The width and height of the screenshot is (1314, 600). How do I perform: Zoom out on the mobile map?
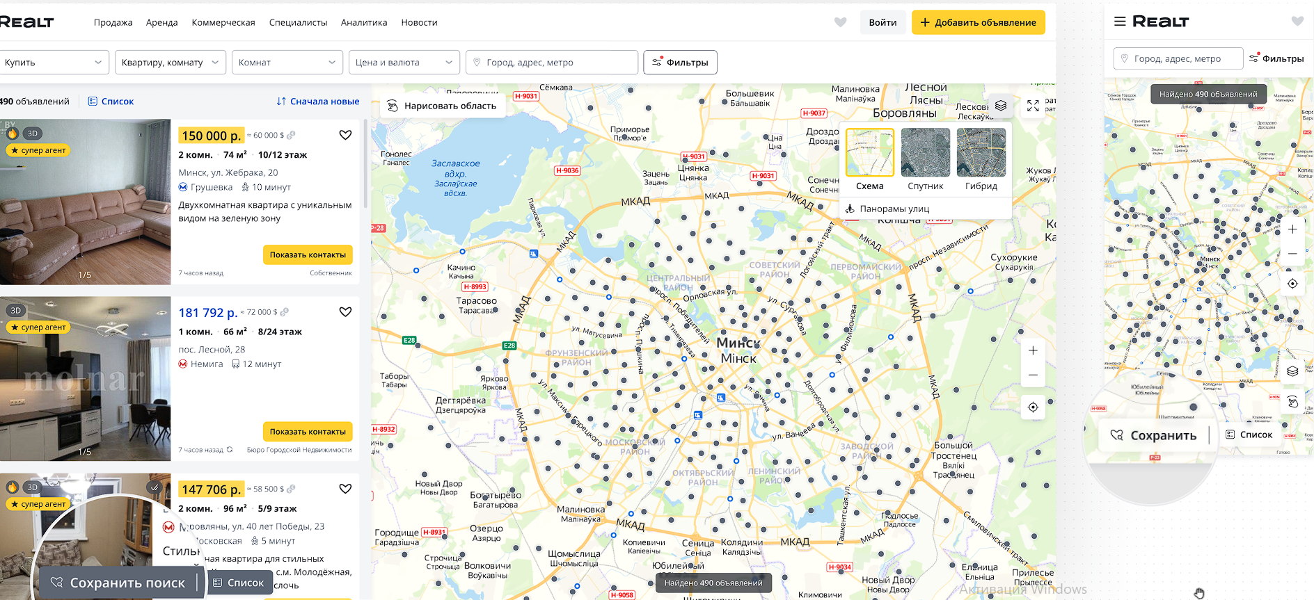[x=1292, y=254]
